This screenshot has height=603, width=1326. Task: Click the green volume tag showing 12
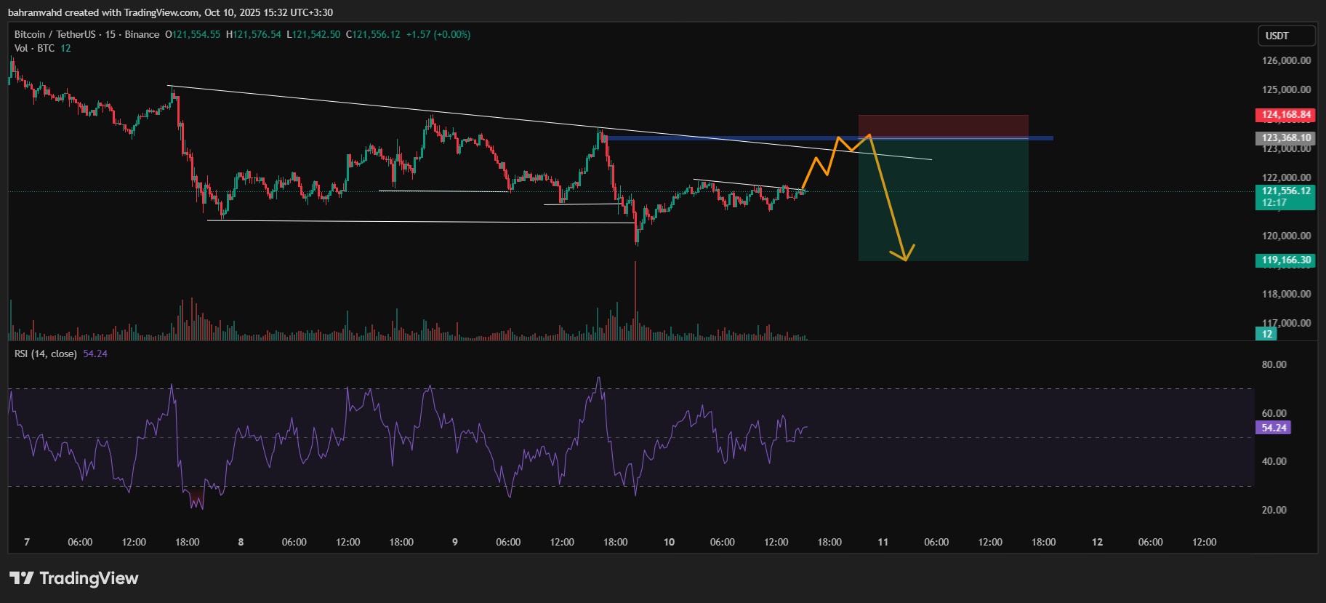[1266, 334]
